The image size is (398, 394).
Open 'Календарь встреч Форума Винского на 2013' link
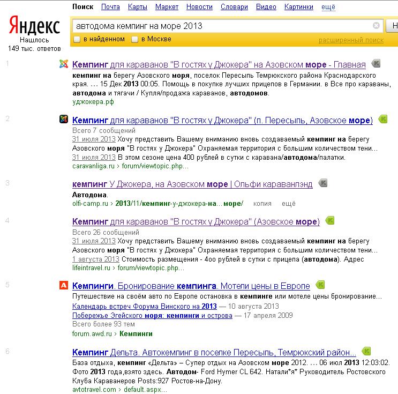click(x=145, y=307)
